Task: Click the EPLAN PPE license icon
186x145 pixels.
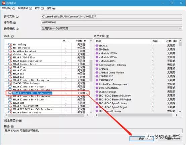Action: tap(10, 74)
